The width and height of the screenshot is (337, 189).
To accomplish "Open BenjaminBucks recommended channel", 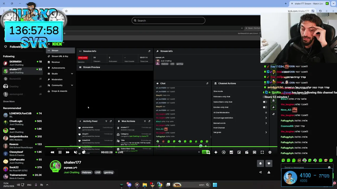I will 22,138.
